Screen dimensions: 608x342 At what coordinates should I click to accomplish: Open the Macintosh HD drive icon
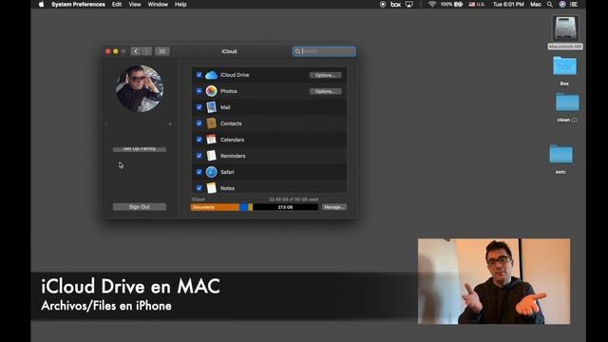pos(565,28)
